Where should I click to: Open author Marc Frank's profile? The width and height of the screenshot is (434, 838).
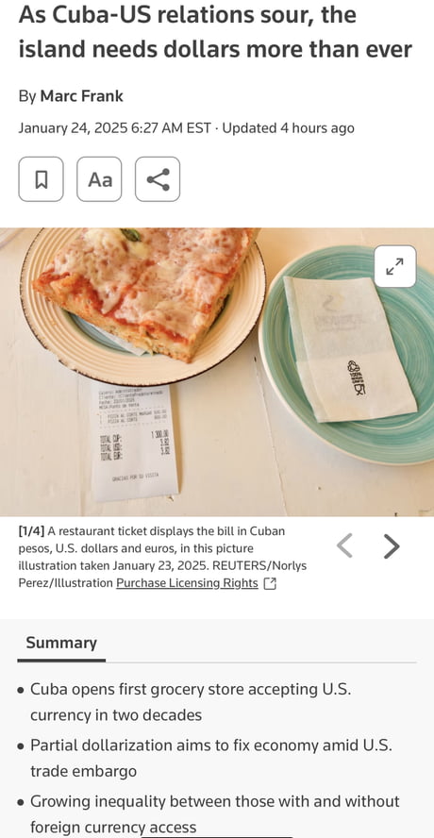tap(82, 96)
